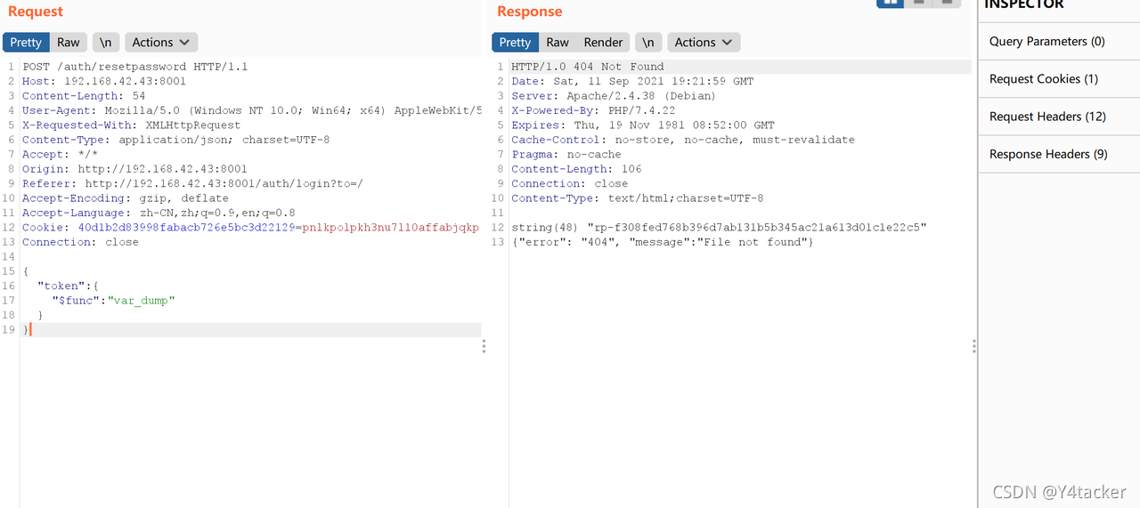Open the Request Actions dropdown
1140x508 pixels.
click(x=161, y=42)
